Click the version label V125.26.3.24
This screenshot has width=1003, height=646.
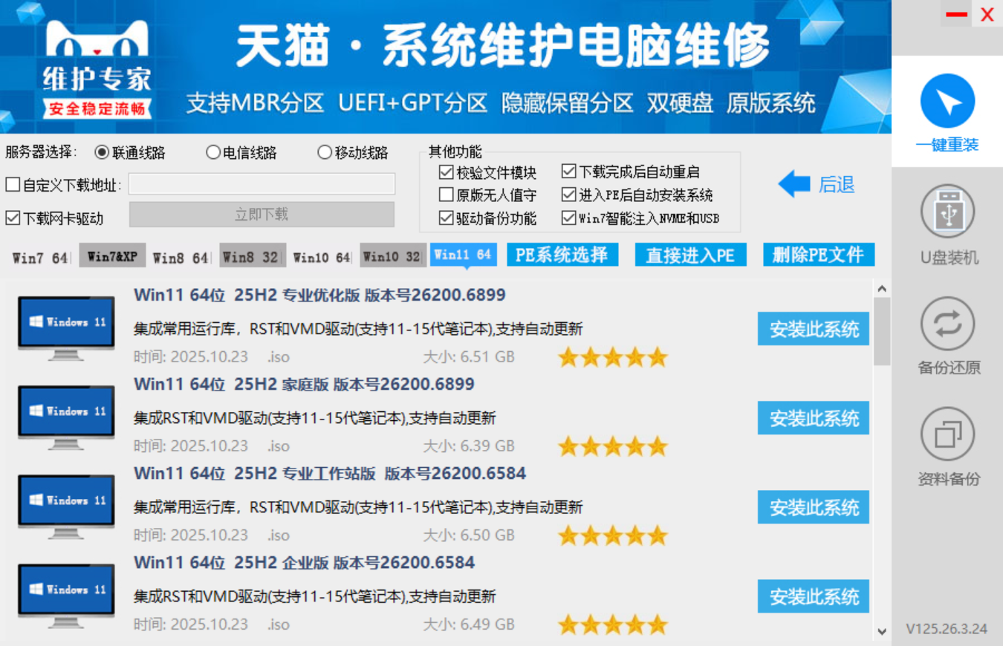click(x=947, y=629)
